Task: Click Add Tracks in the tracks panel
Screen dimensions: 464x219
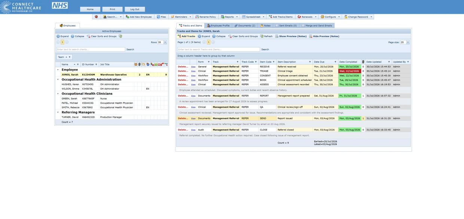Action: pos(187,36)
